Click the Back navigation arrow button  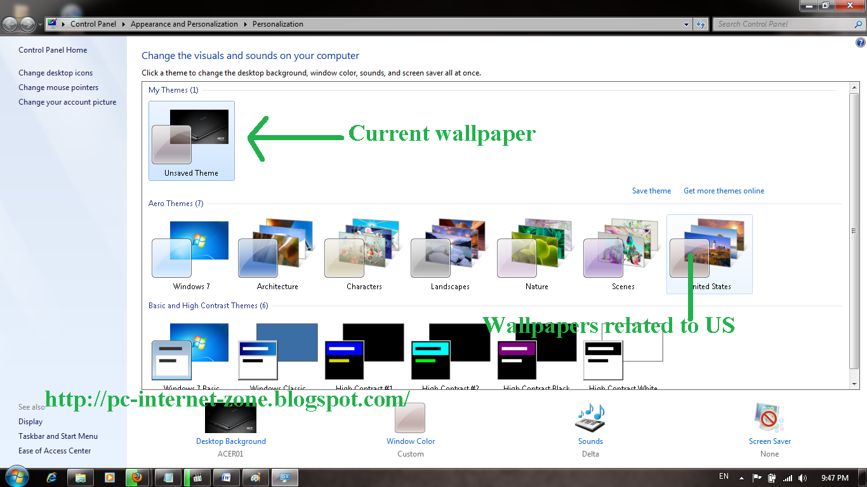11,24
